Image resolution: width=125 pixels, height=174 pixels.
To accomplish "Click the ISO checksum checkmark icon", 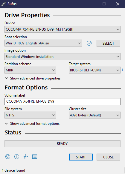I will click(89, 43).
